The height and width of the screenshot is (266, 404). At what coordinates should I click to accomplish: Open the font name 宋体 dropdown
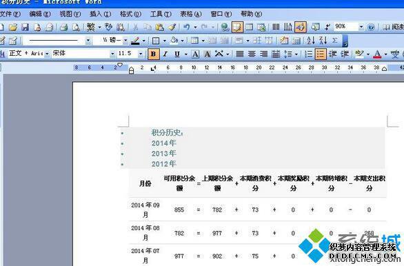pos(112,54)
